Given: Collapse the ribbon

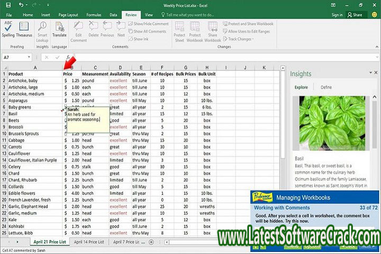Looking at the screenshot, I should pyautogui.click(x=377, y=47).
